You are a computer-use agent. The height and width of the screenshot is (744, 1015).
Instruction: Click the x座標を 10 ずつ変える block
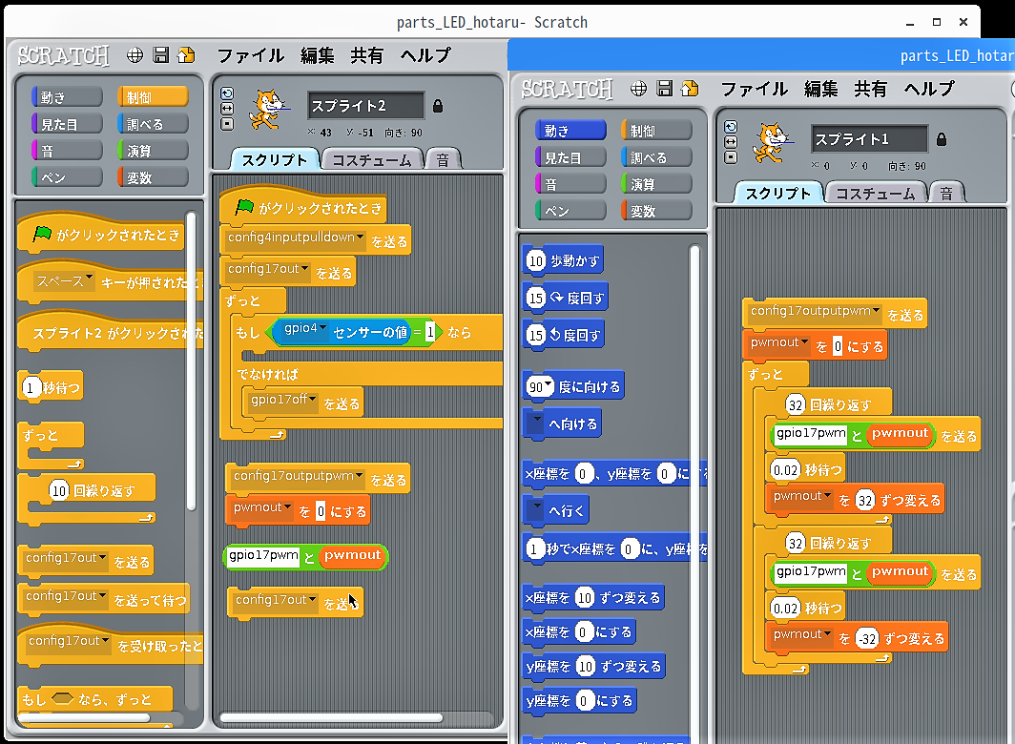593,597
